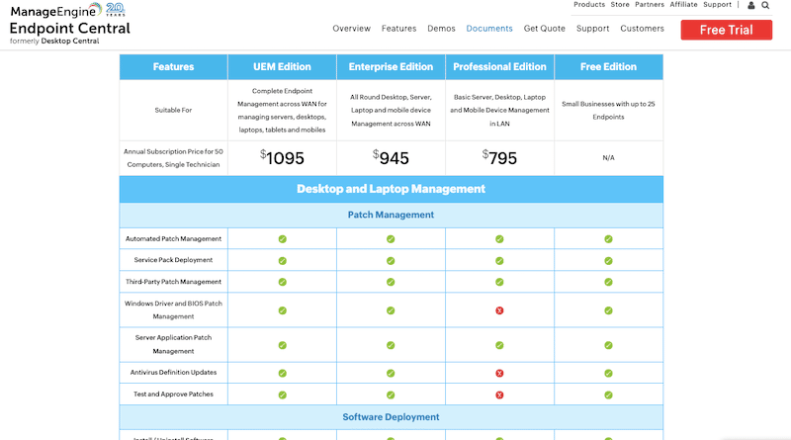Open the user account icon
The width and height of the screenshot is (791, 440).
(750, 5)
